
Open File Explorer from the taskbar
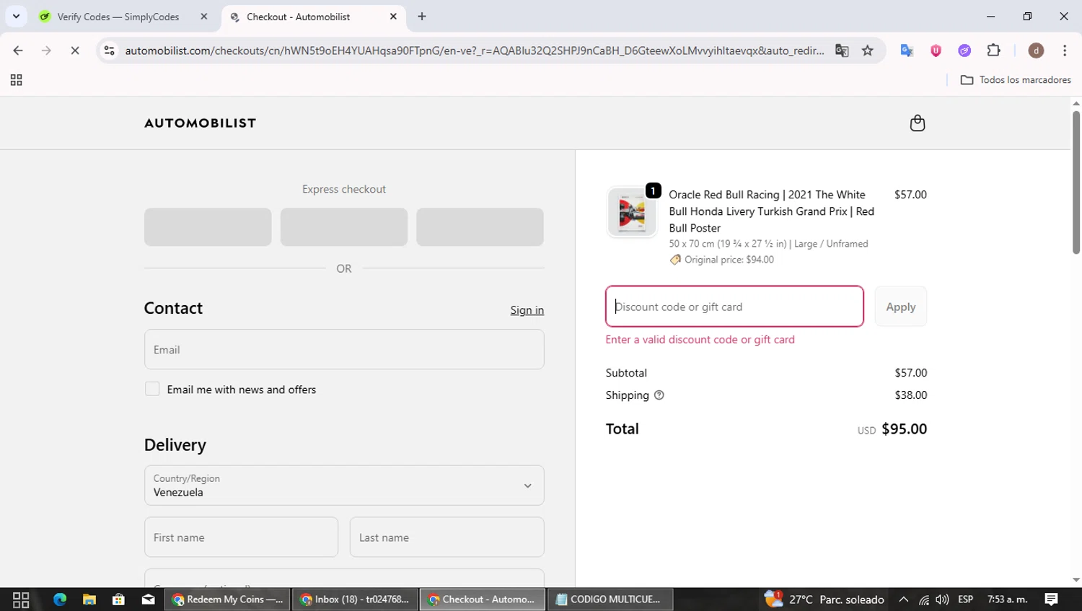click(x=89, y=599)
